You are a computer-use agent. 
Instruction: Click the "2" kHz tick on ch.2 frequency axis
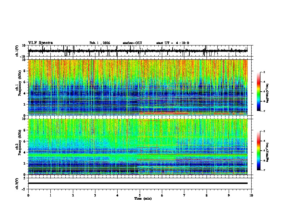click(x=25, y=164)
